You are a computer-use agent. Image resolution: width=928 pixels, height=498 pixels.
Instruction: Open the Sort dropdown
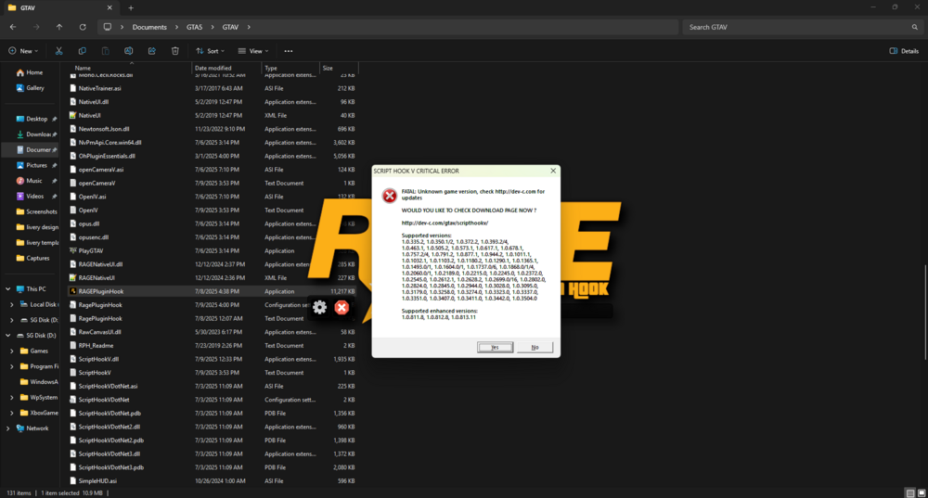(210, 51)
